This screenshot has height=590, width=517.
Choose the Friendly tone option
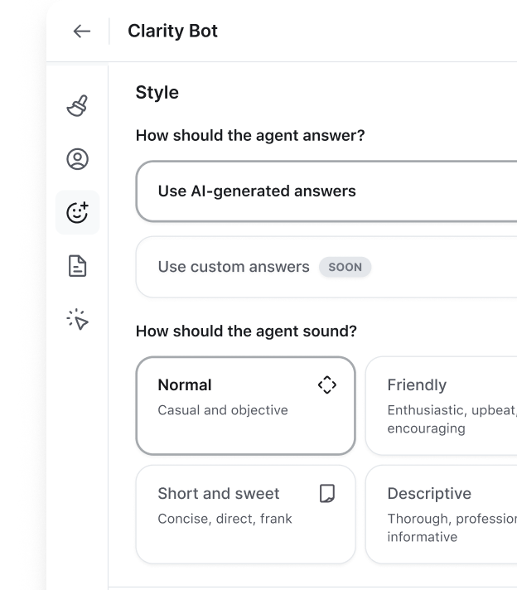[x=441, y=406]
